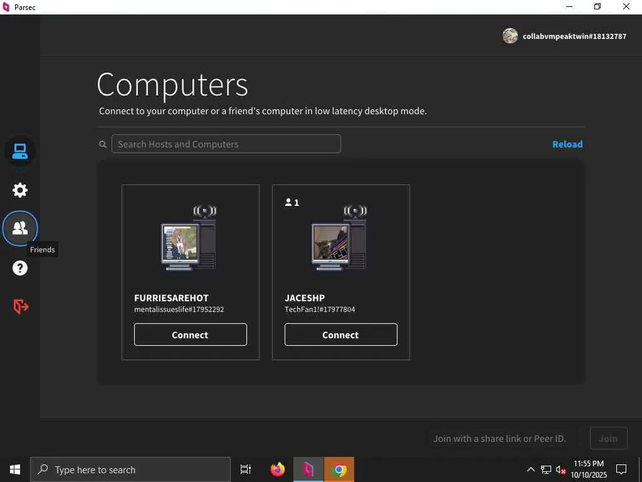Image resolution: width=642 pixels, height=482 pixels.
Task: Click the search magnifier icon
Action: (103, 144)
